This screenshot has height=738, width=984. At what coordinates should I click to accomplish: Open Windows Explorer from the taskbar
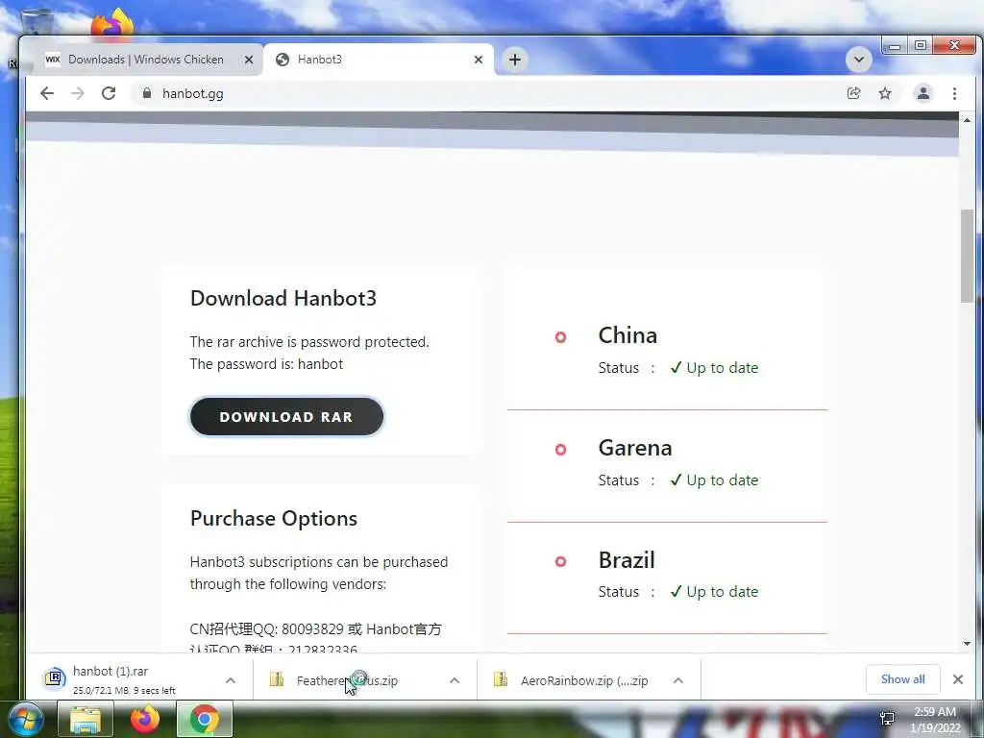click(86, 719)
